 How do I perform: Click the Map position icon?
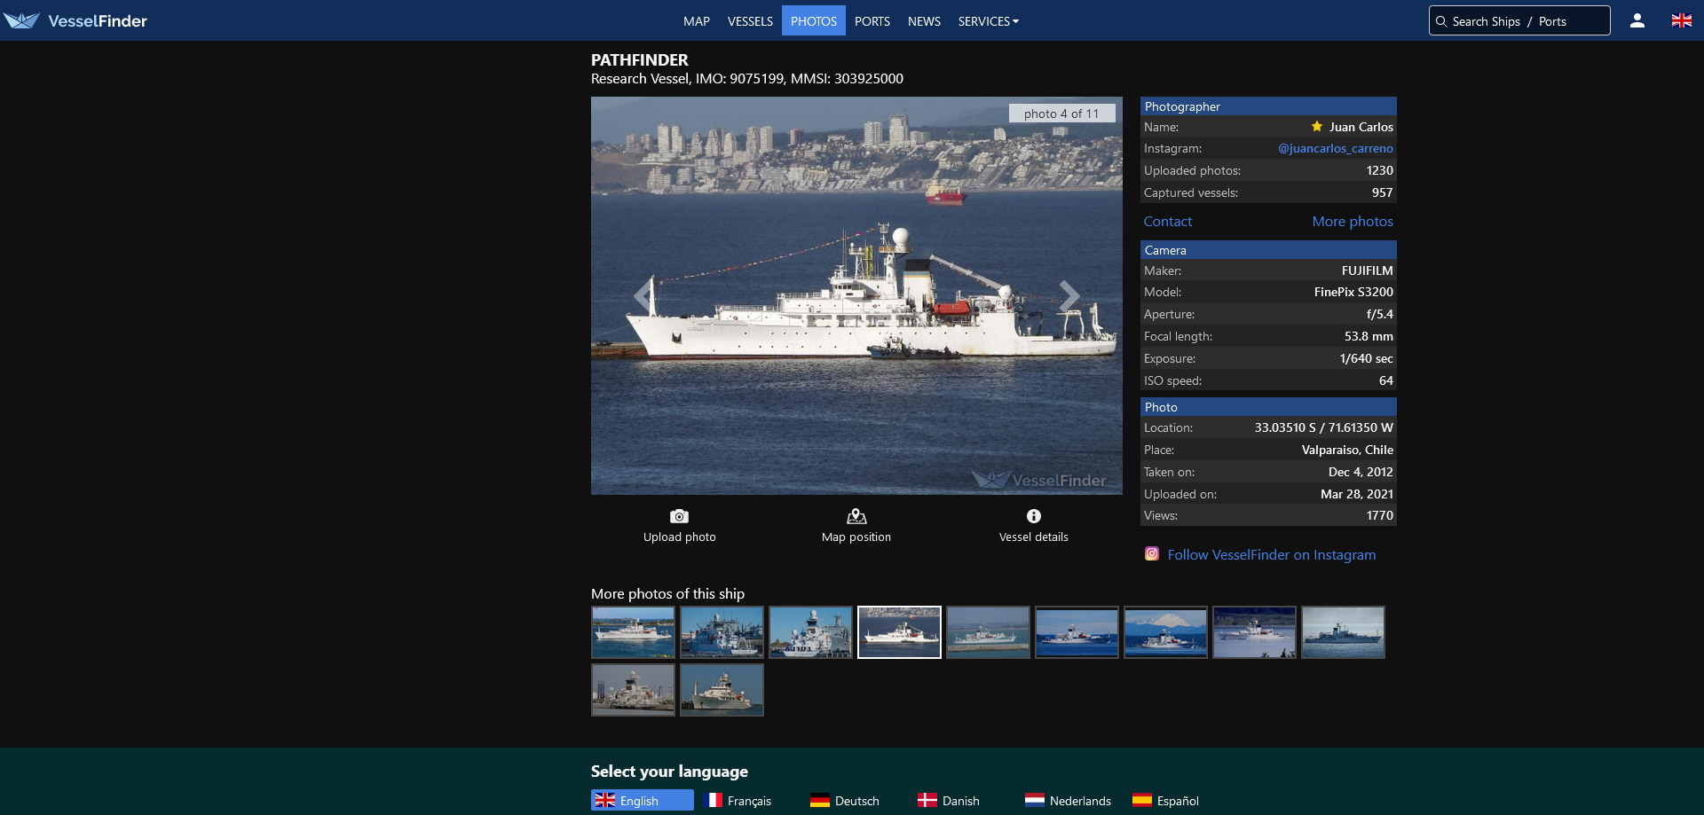point(856,516)
